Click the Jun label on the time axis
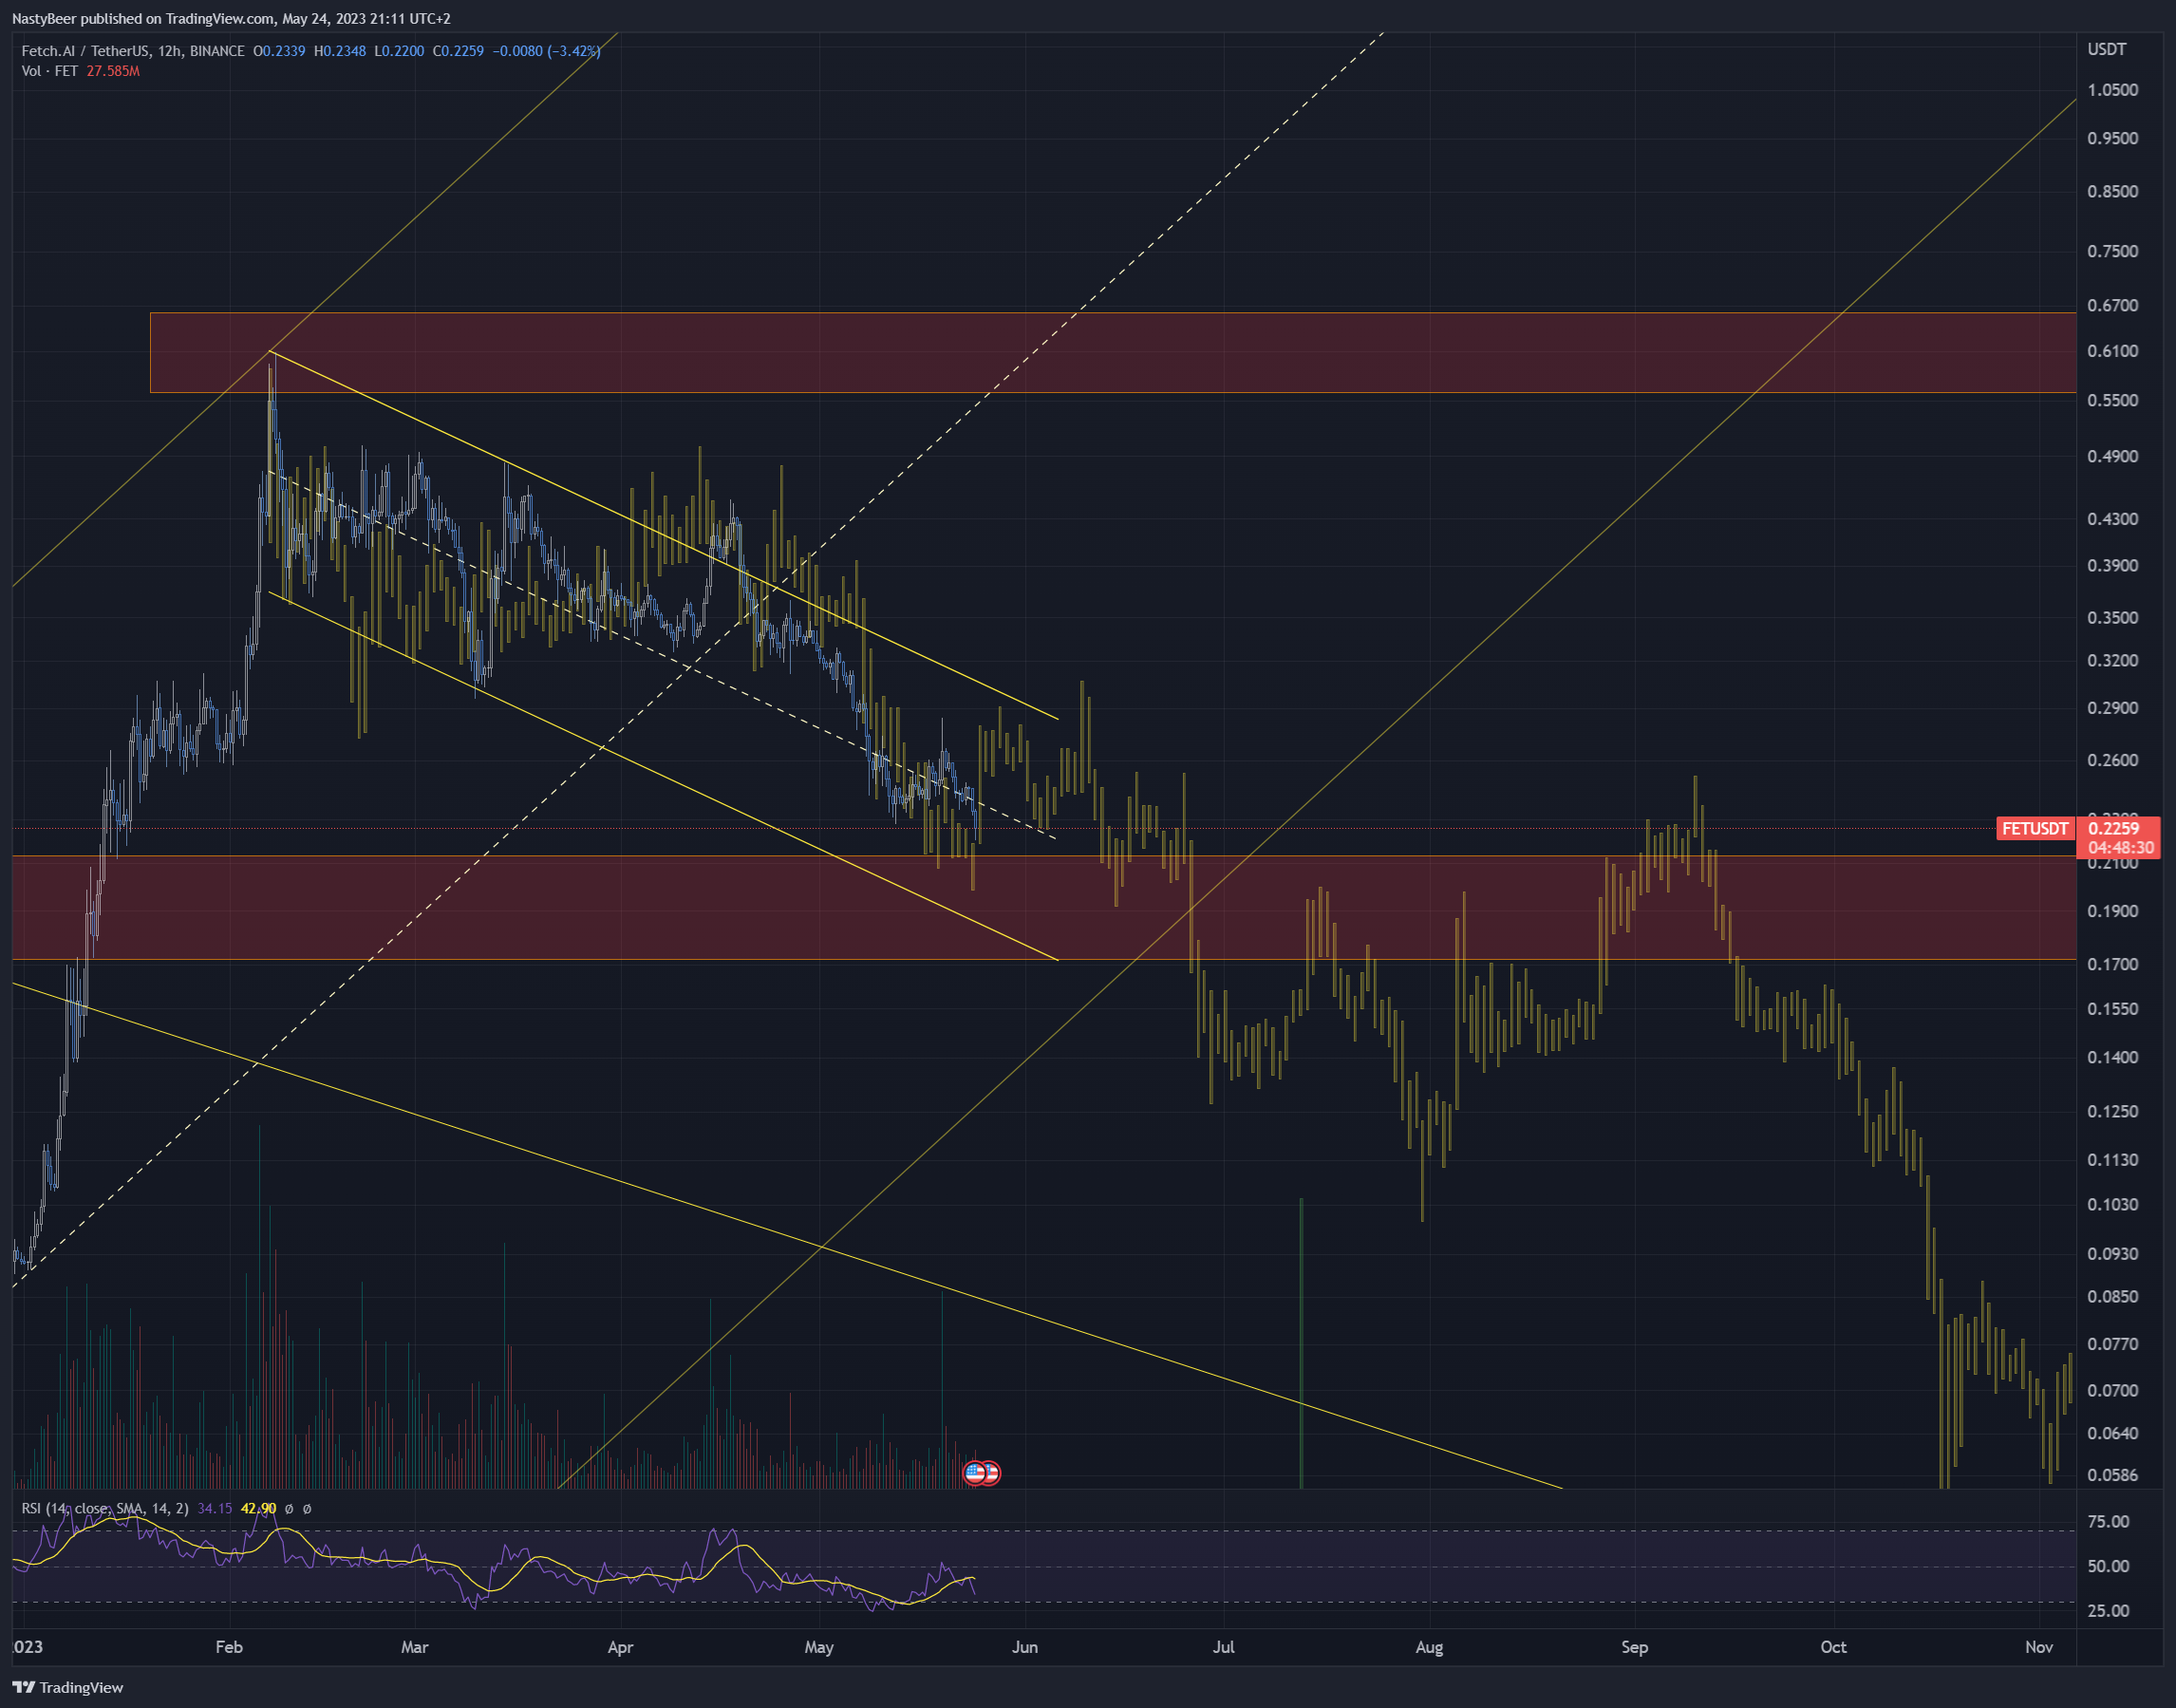This screenshot has height=1708, width=2176. [x=1025, y=1647]
